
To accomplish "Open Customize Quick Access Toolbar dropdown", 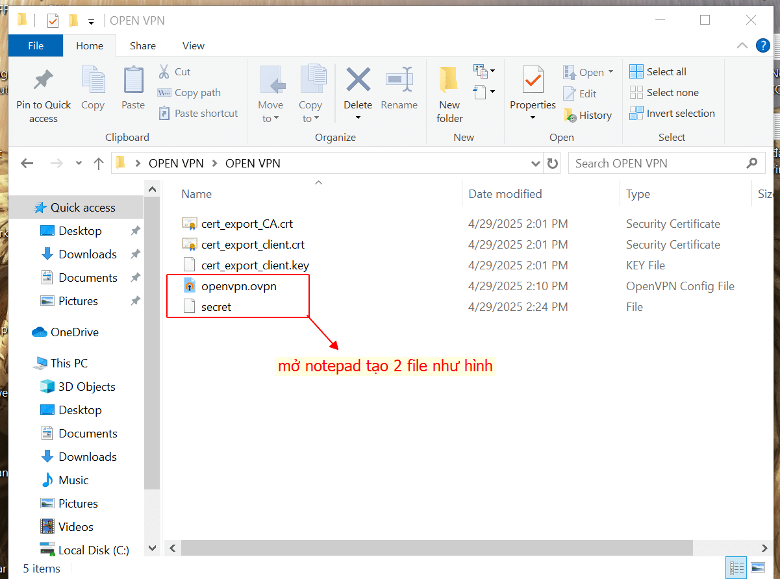I will [91, 21].
